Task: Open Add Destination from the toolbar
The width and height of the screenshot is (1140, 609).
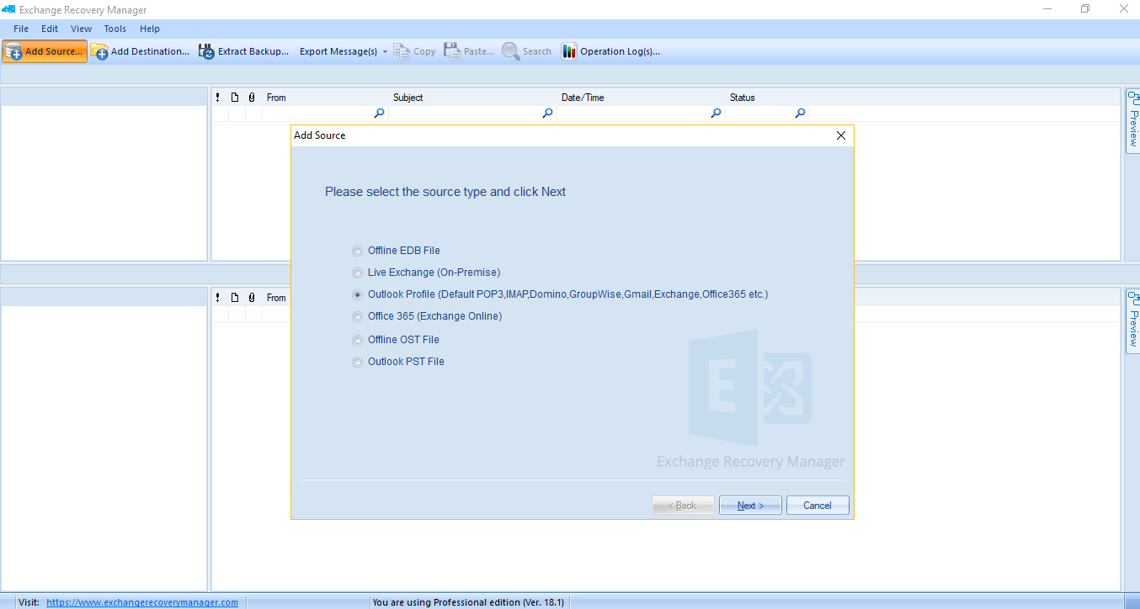Action: [141, 51]
